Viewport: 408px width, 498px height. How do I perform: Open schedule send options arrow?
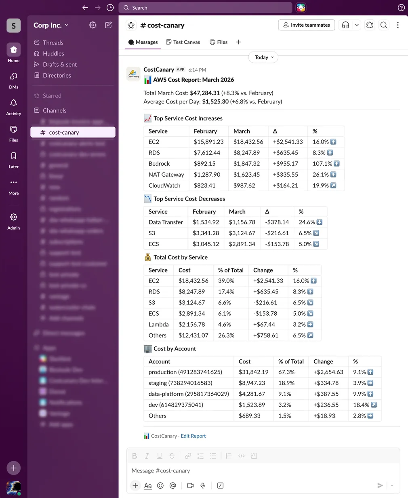pos(392,485)
